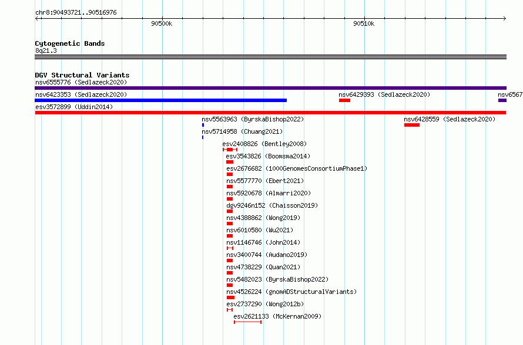
Task: Open the nsv1146746 (John2014) label
Action: tap(263, 242)
